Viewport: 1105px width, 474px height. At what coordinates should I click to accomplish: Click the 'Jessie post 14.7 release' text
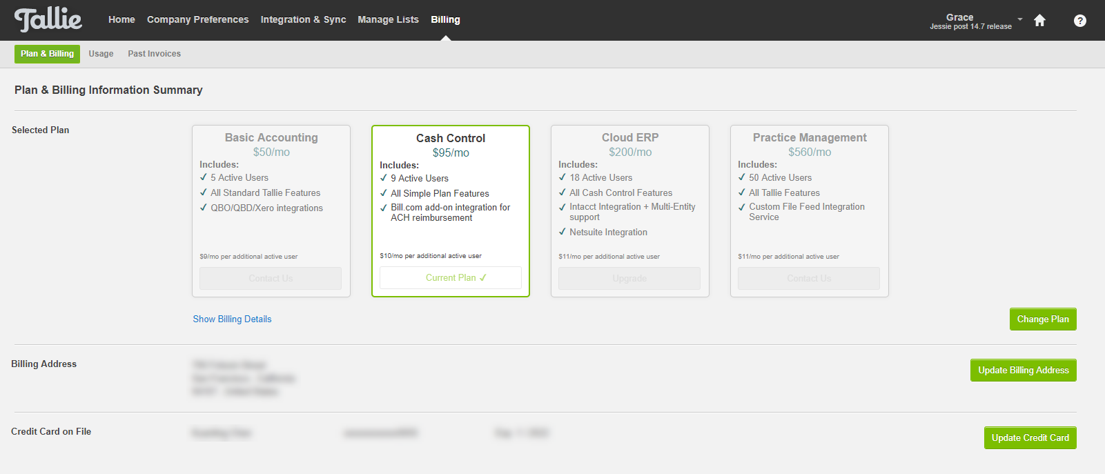point(970,27)
